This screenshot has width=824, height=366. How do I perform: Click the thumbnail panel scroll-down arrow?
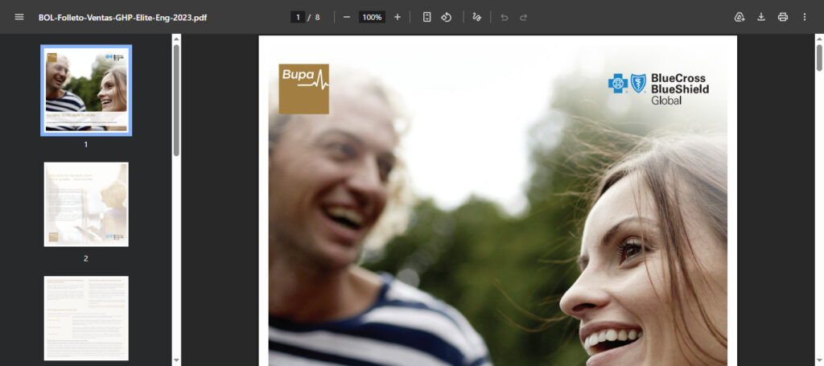[x=176, y=360]
